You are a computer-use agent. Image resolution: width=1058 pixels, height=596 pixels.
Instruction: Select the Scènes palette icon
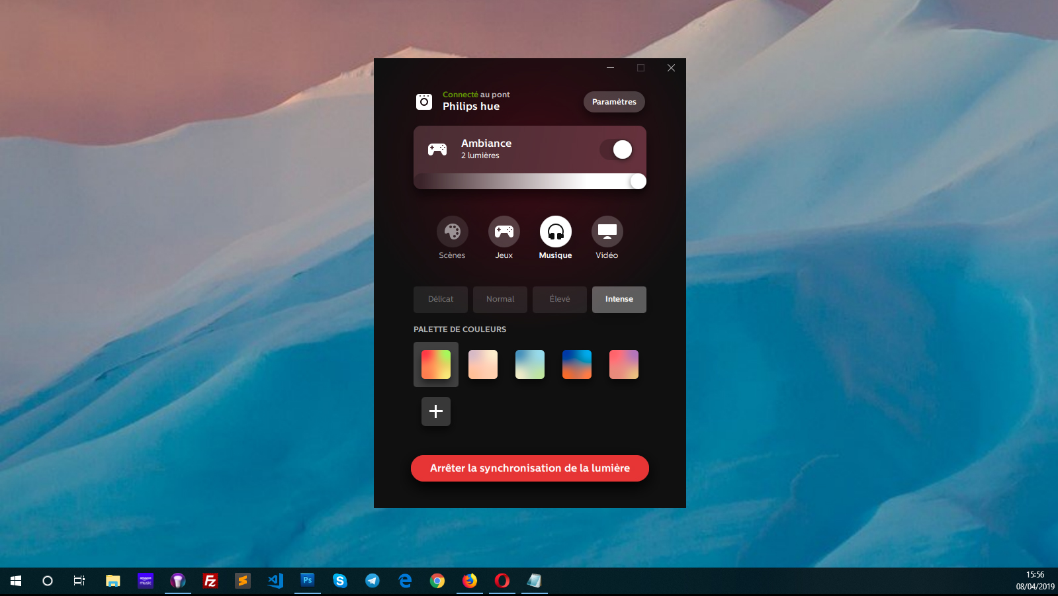pos(452,232)
